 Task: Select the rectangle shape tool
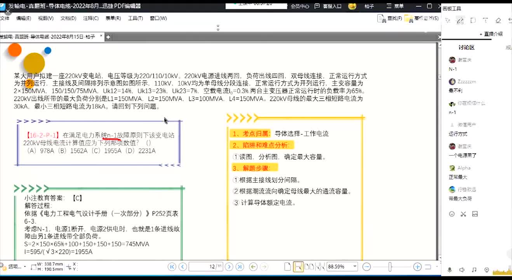(473, 21)
